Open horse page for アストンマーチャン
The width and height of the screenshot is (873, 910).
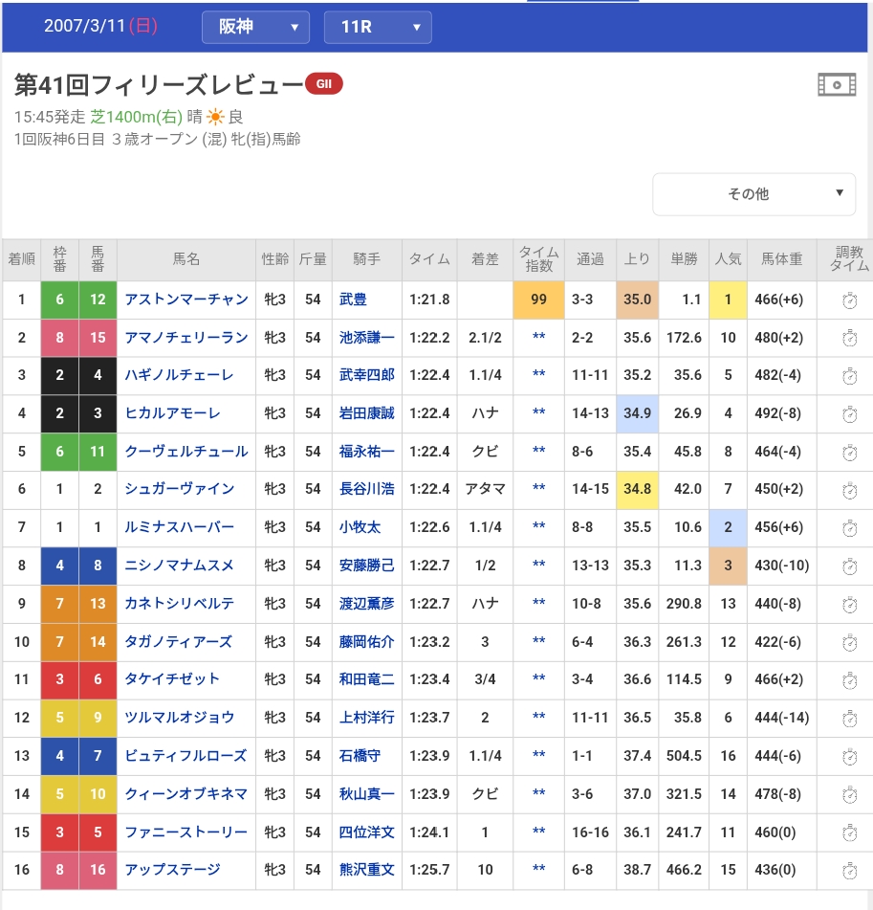point(186,300)
